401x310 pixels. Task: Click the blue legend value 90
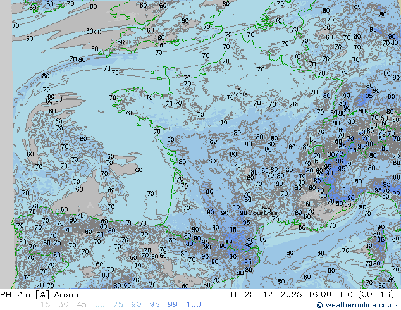point(136,305)
